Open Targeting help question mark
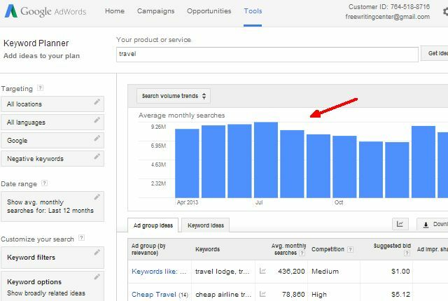The image size is (448, 301). point(41,88)
